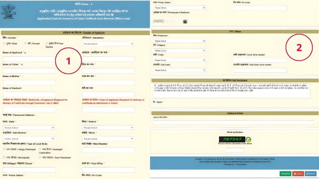Click the captcha text entry field
This screenshot has width=319, height=179.
pos(235,150)
